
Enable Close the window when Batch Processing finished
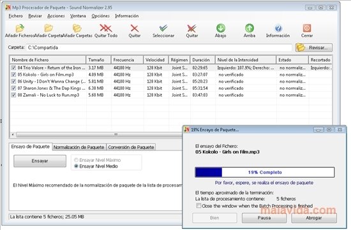tap(198, 206)
